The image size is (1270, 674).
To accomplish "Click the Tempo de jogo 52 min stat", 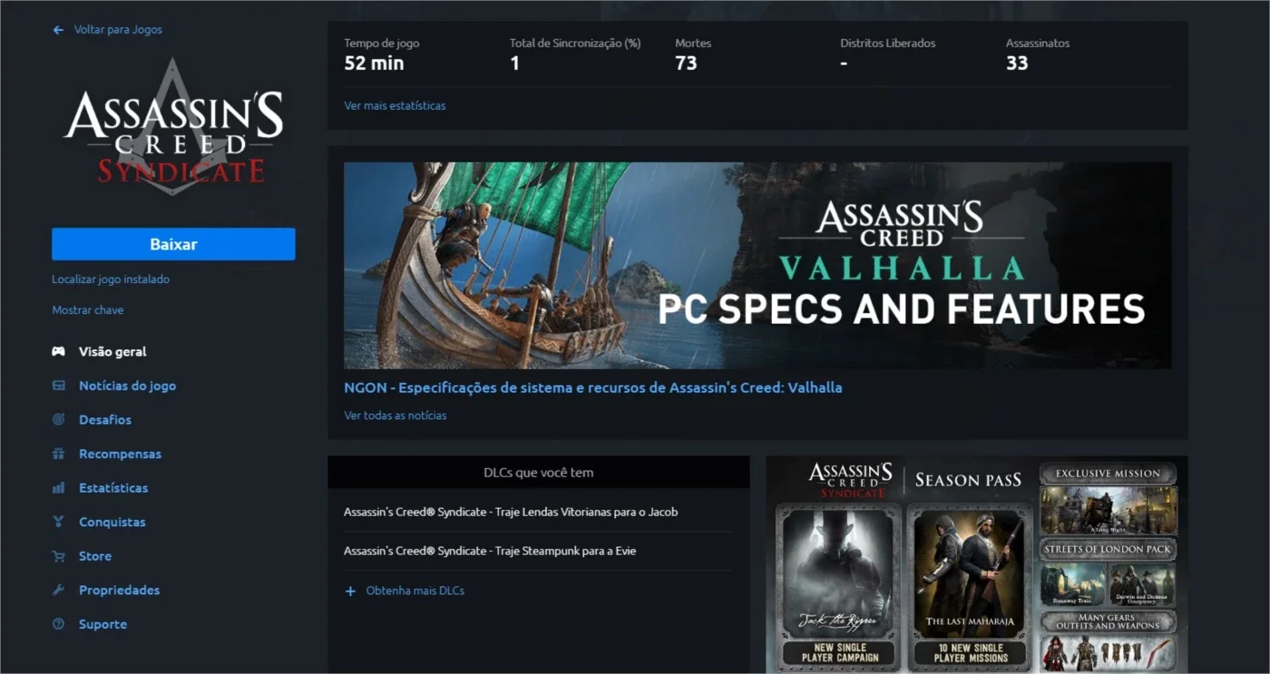I will pos(382,54).
